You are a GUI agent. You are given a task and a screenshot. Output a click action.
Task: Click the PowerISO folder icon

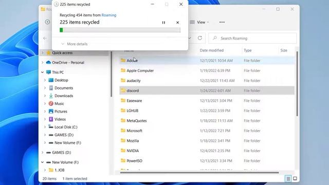(x=123, y=160)
